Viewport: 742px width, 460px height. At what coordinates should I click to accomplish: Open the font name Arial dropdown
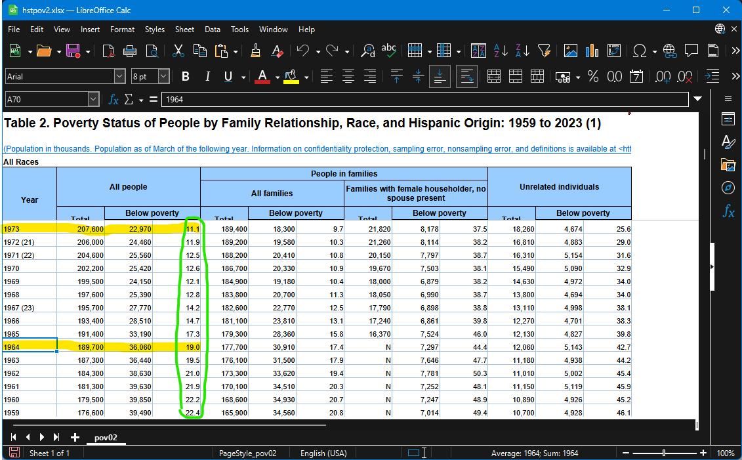(119, 76)
